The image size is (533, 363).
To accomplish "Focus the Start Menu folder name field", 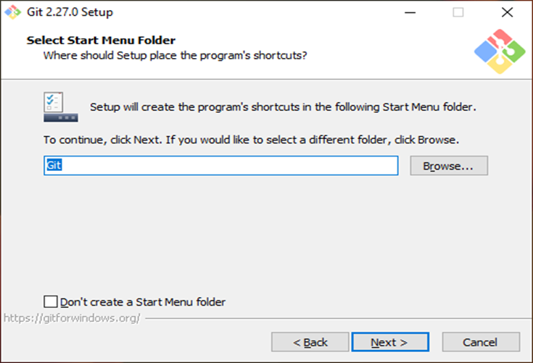I will pyautogui.click(x=221, y=166).
